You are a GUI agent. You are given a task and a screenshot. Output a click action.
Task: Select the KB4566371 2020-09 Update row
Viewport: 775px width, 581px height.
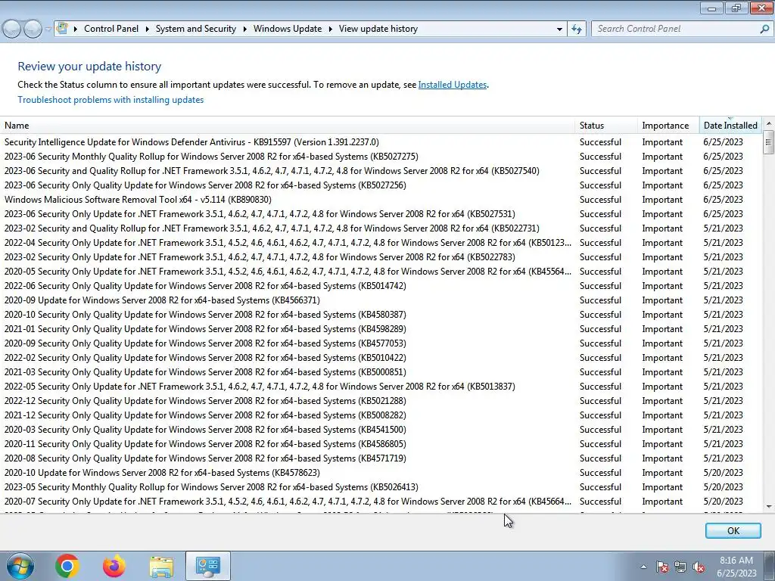(x=381, y=300)
